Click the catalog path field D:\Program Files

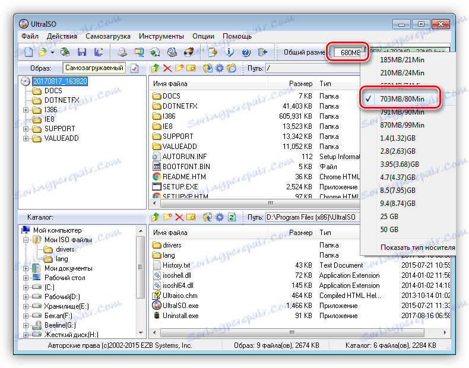312,217
